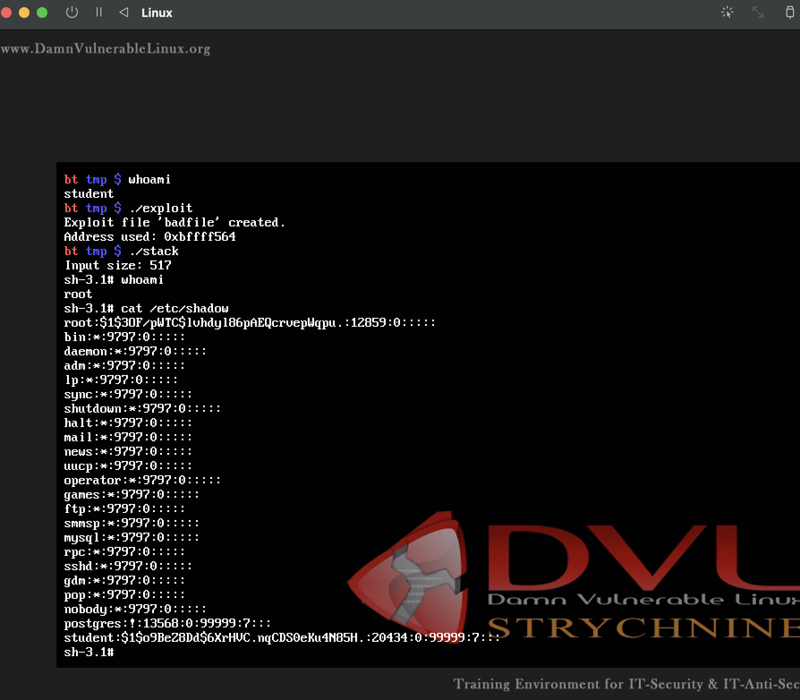Minimize the Linux VM window
Image resolution: width=800 pixels, height=700 pixels.
point(24,13)
